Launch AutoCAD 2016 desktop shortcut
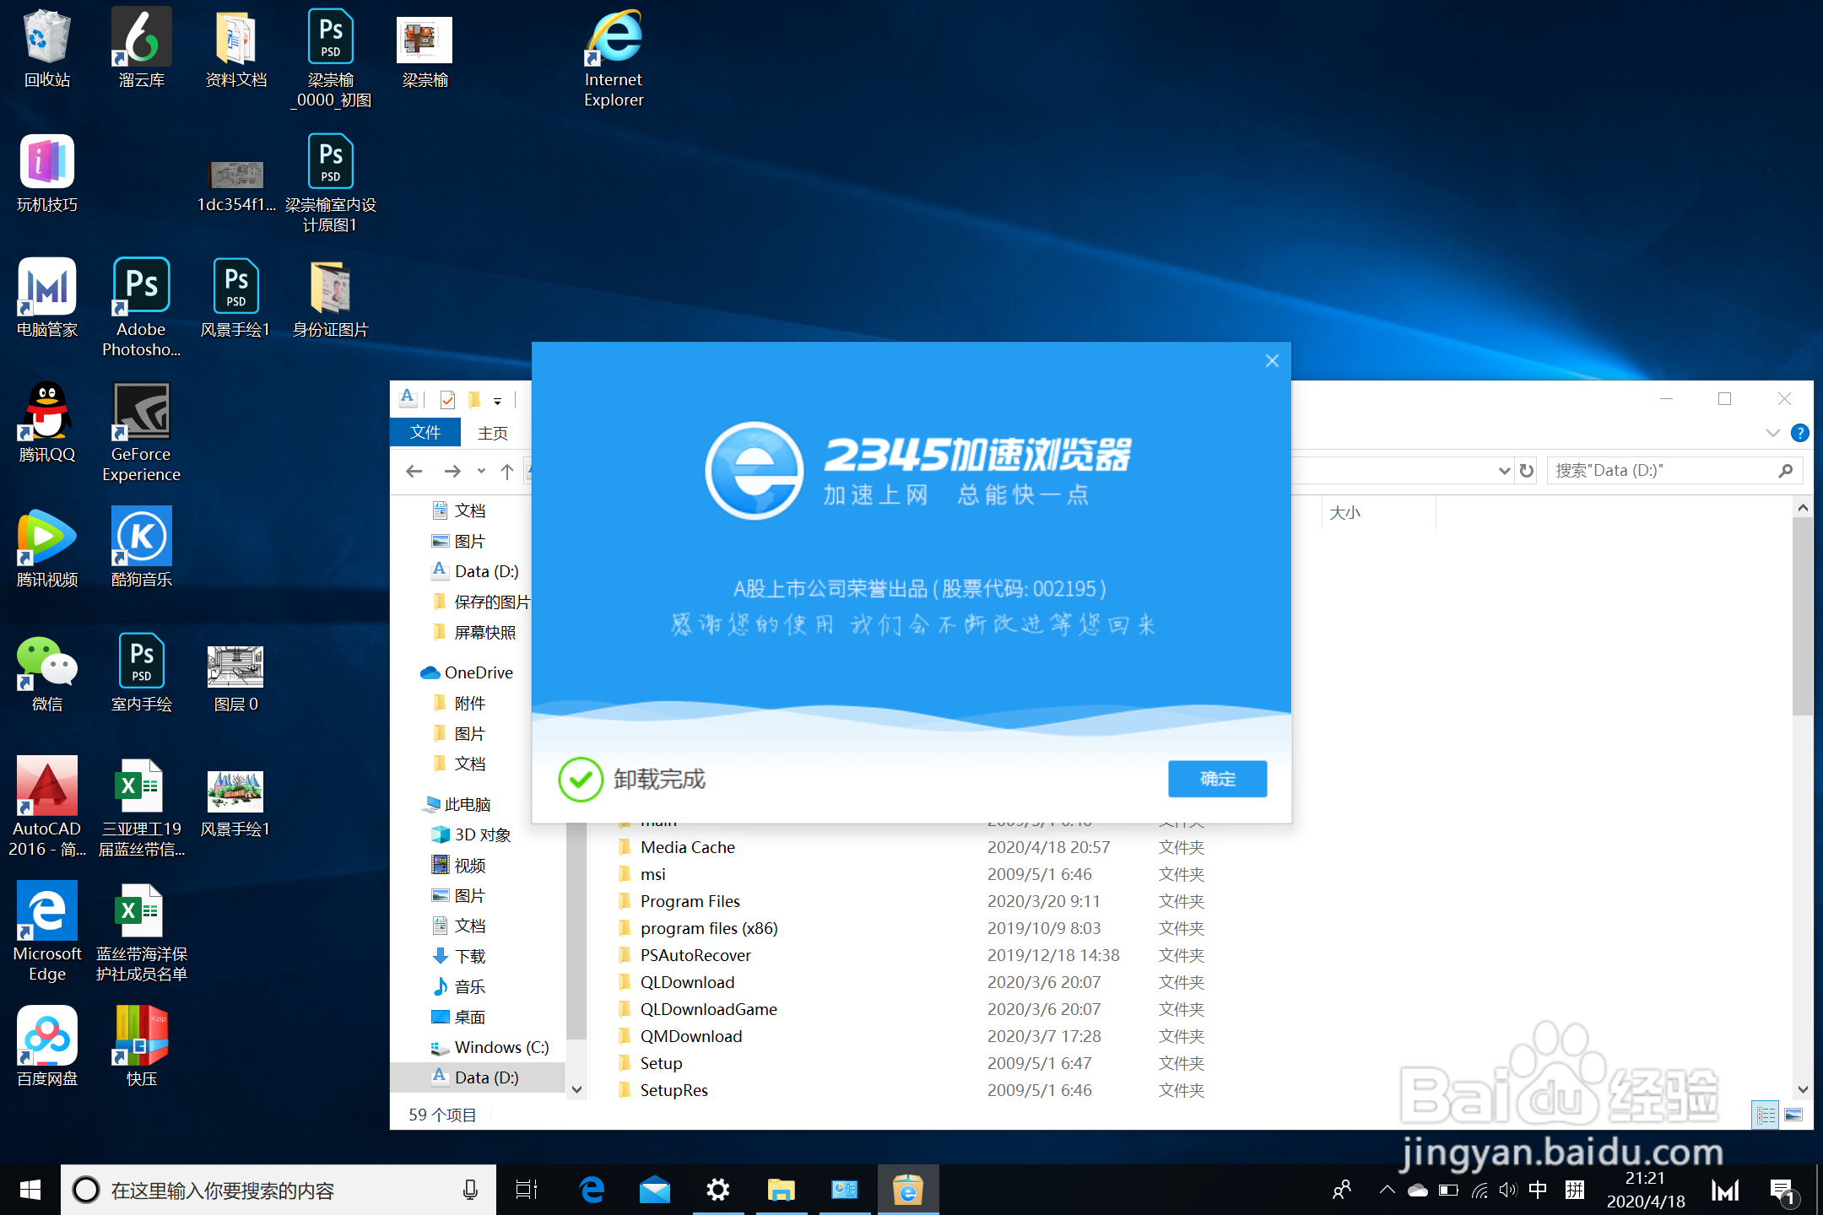 47,808
